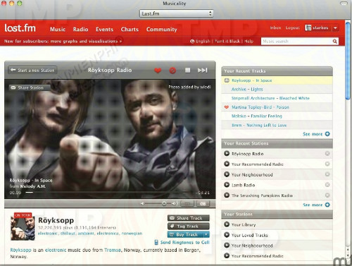Click the Share Station button
This screenshot has width=352, height=266.
click(30, 87)
